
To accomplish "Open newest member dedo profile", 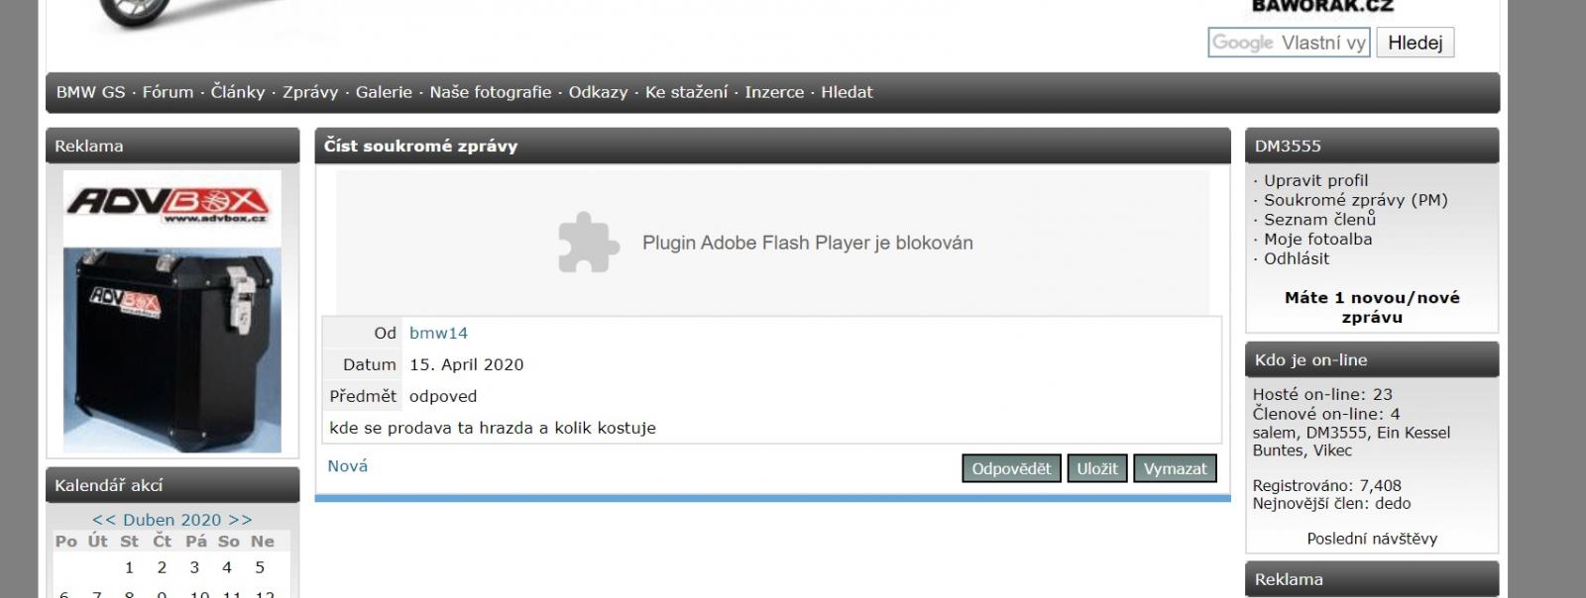I will [x=1393, y=503].
